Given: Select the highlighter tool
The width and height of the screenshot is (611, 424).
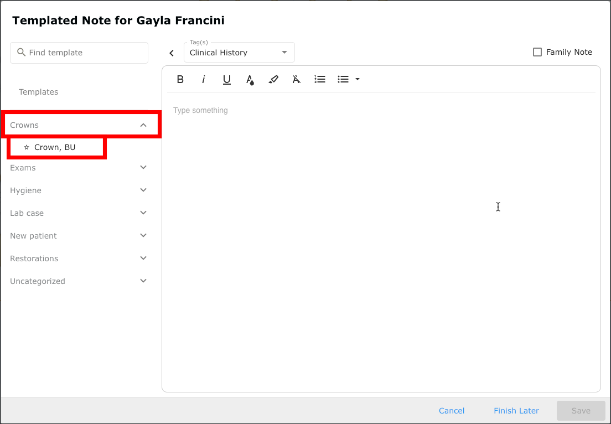Looking at the screenshot, I should [x=273, y=80].
